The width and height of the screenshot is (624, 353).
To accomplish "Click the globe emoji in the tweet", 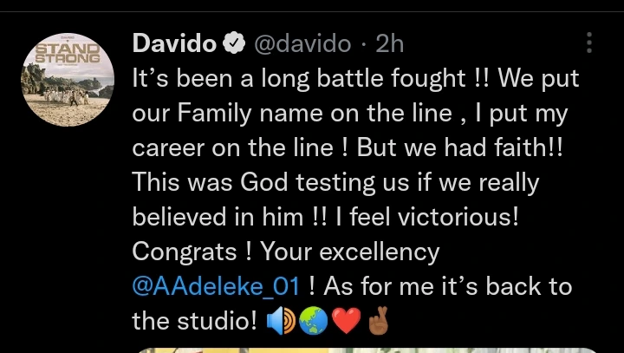I will [x=312, y=322].
